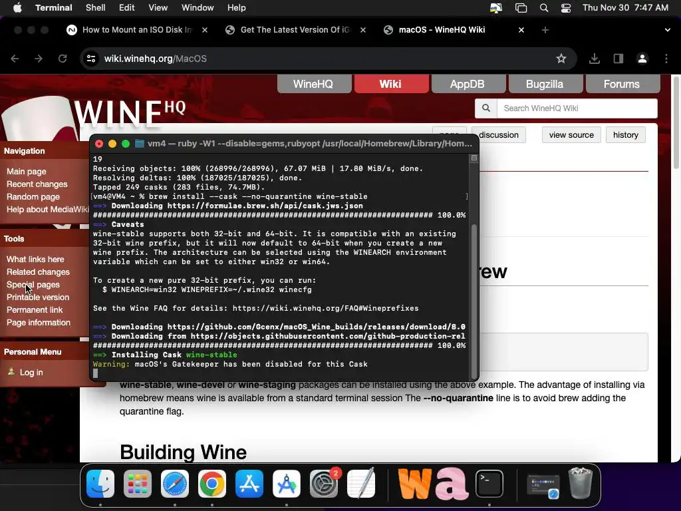Open the discussion page tab
The image size is (681, 511).
(x=499, y=135)
